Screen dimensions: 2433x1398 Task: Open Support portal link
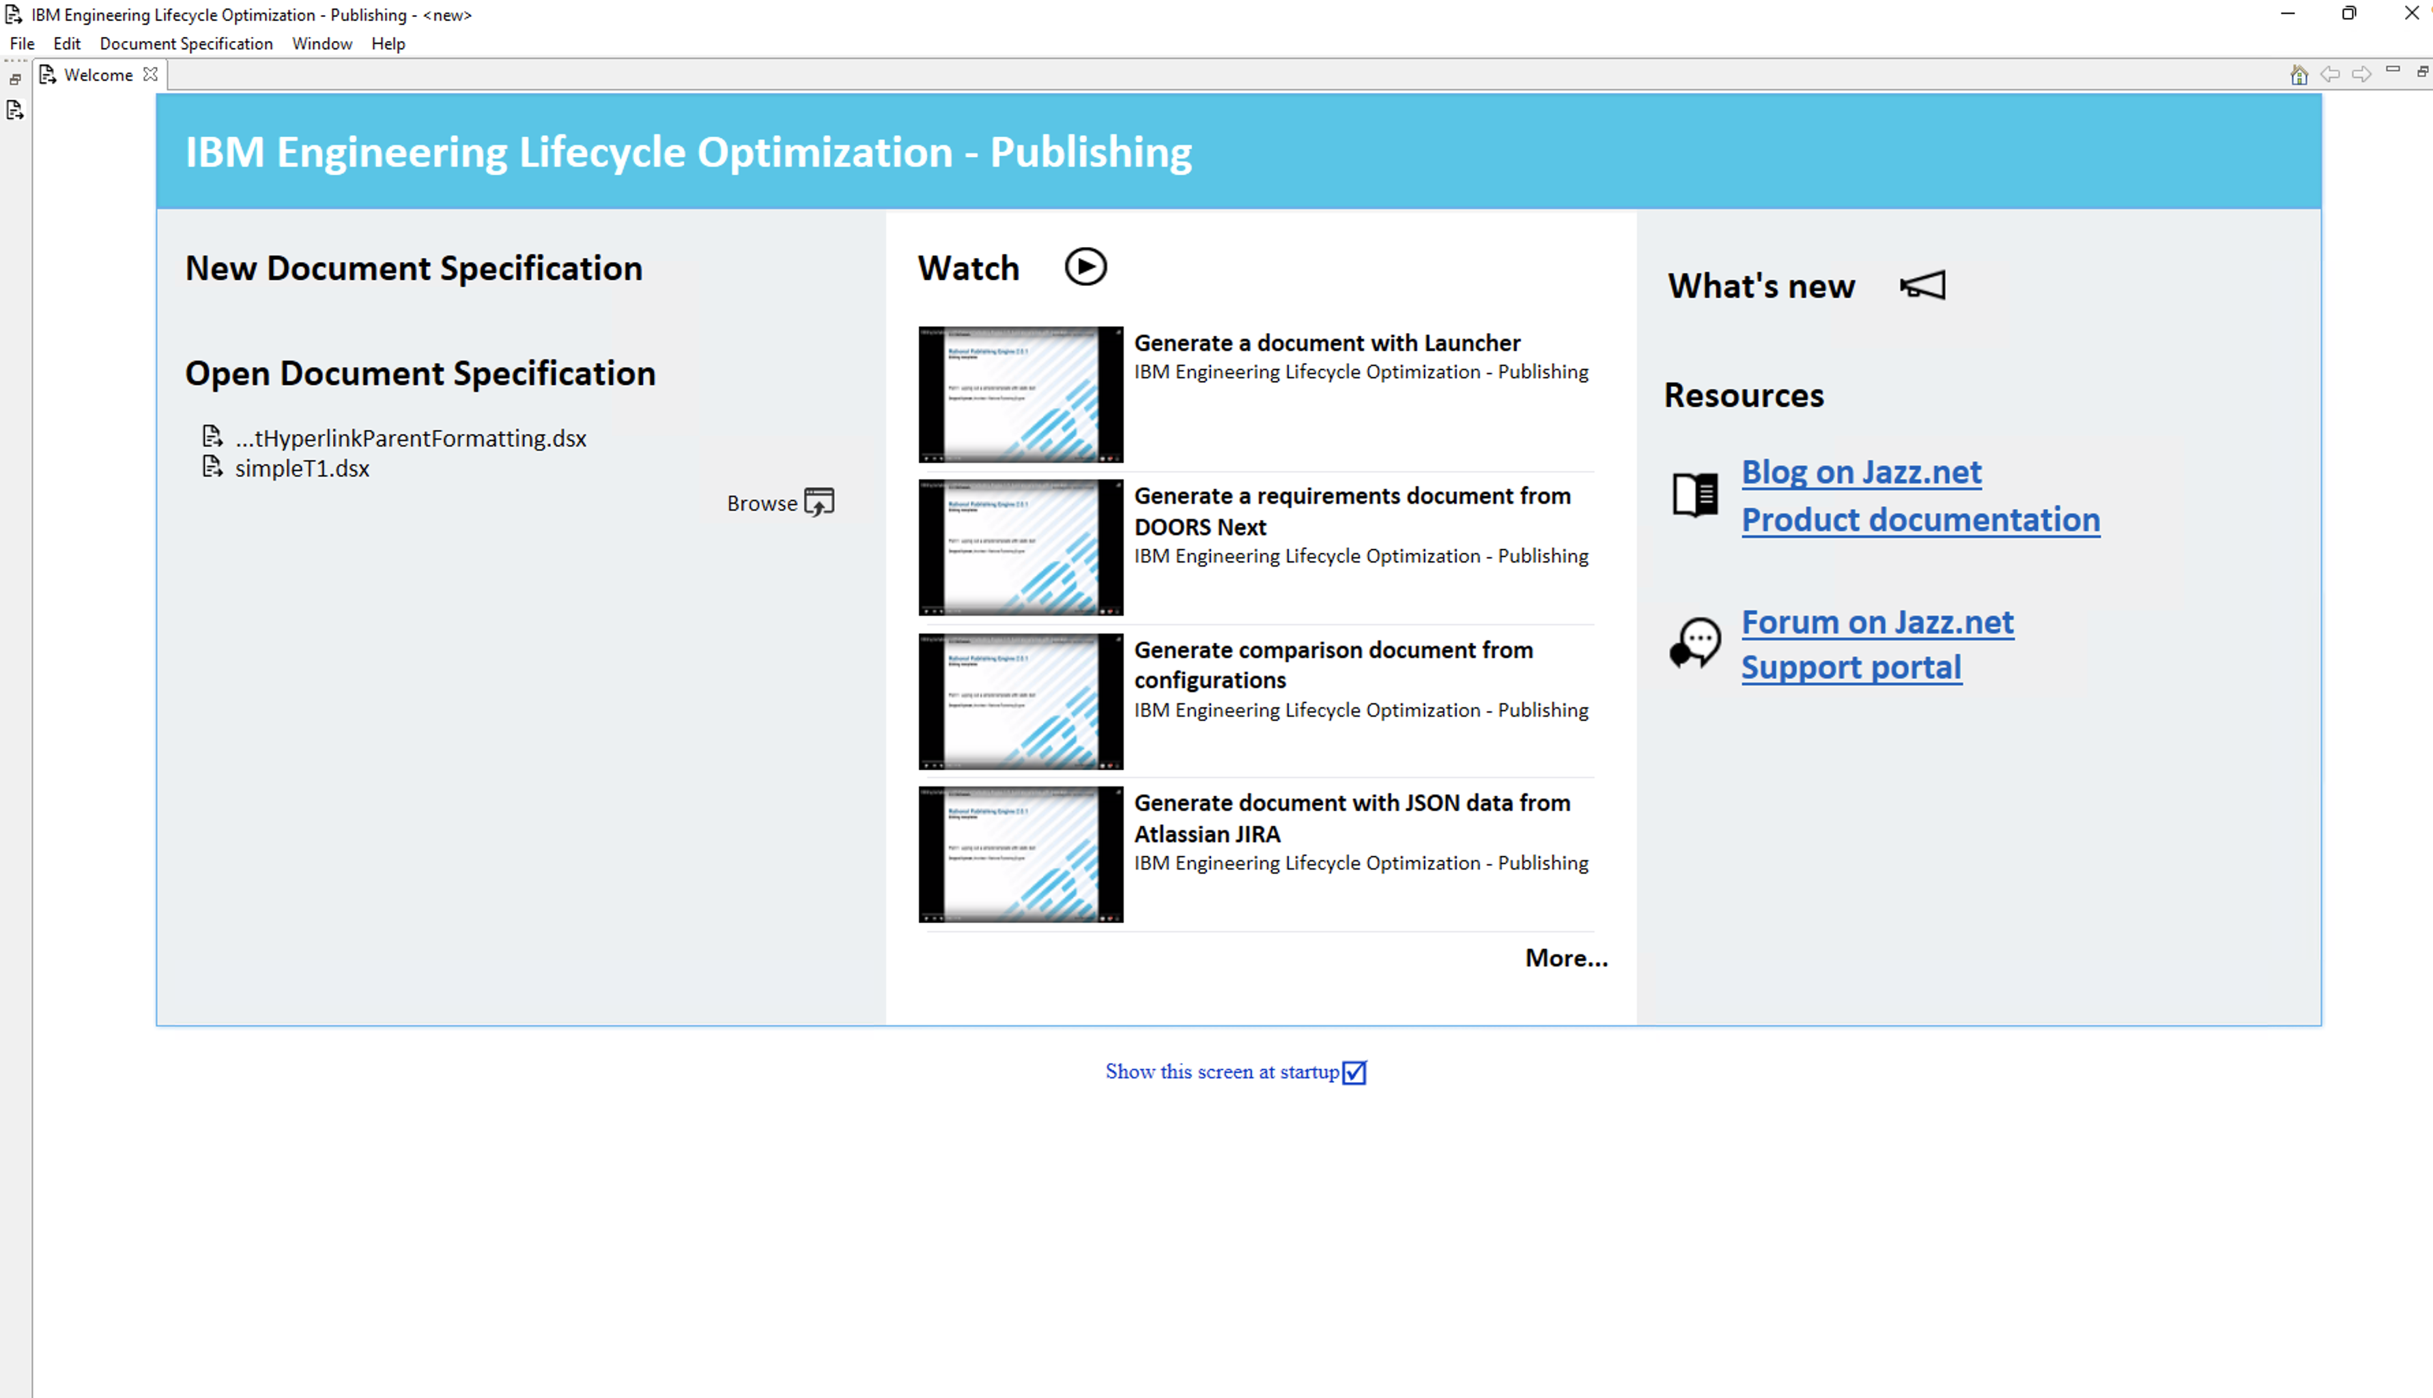tap(1850, 668)
